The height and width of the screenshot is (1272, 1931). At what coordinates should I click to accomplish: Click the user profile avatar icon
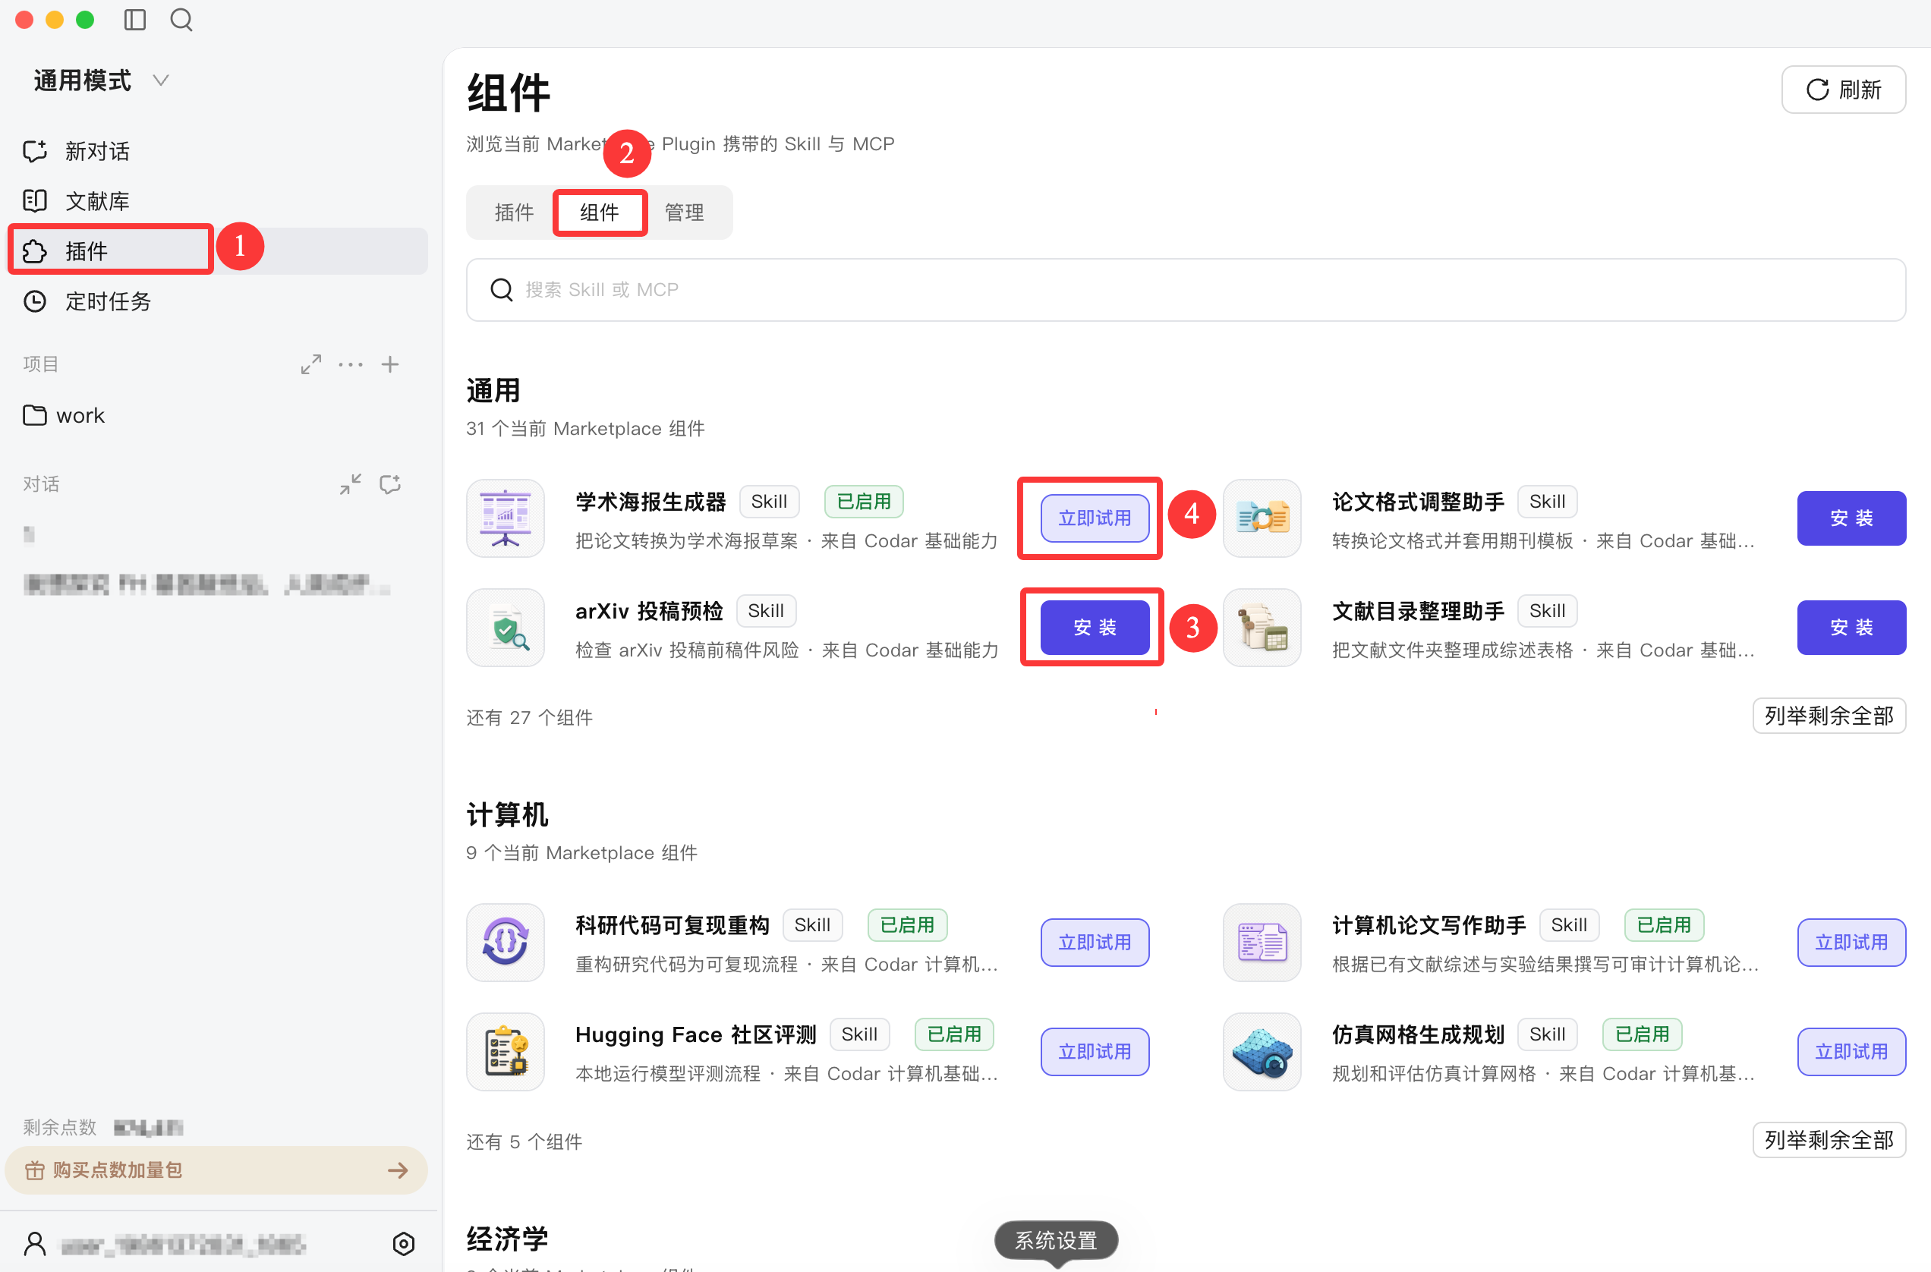(35, 1243)
